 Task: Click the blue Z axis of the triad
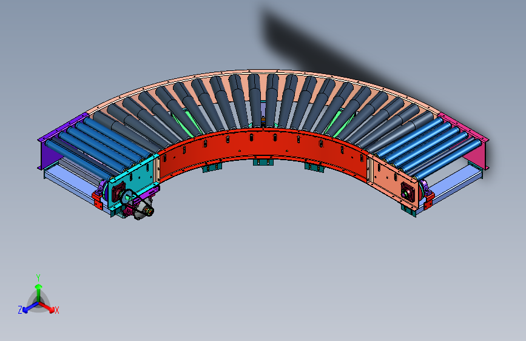point(30,307)
